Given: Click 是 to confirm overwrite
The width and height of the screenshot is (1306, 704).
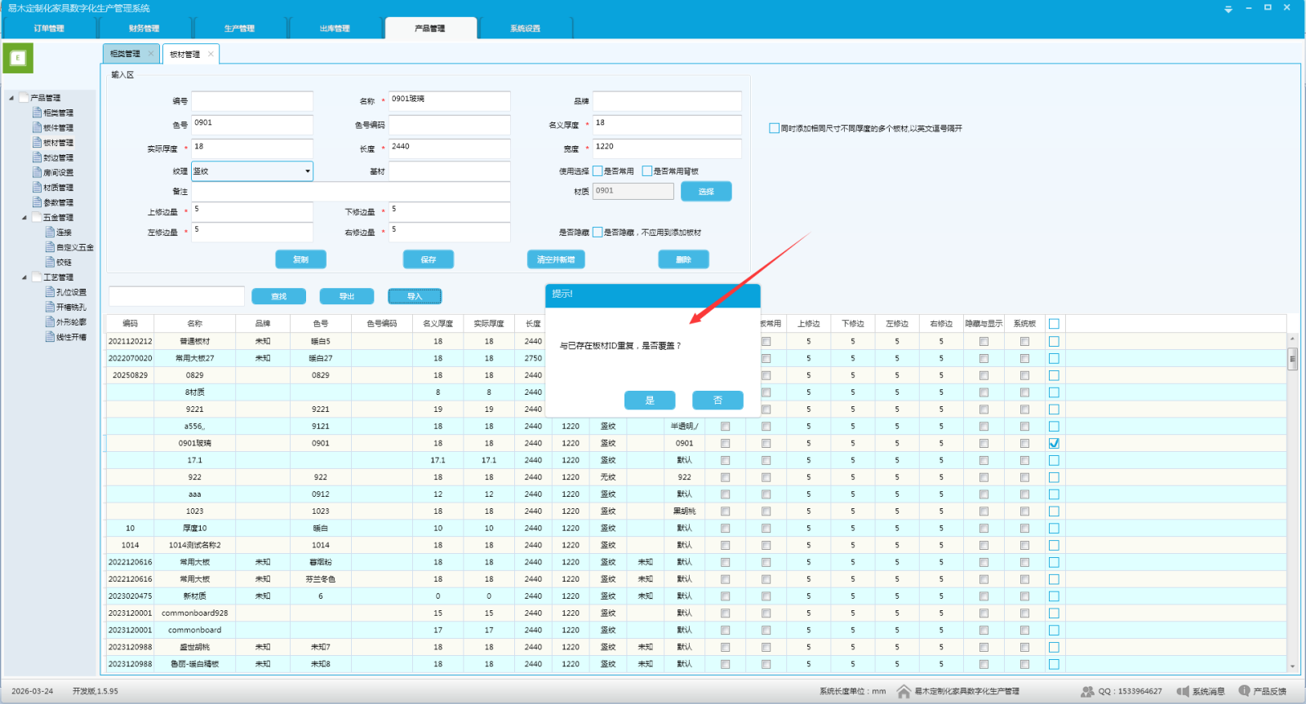Looking at the screenshot, I should pyautogui.click(x=650, y=401).
